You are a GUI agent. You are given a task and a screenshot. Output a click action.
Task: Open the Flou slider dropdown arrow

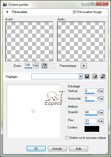(x=101, y=121)
